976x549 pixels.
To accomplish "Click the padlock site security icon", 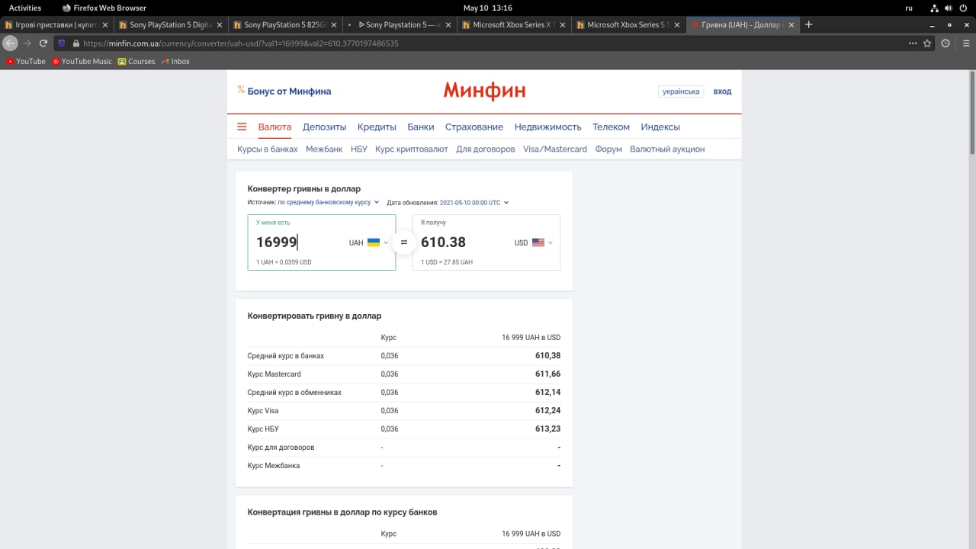I will coord(75,43).
